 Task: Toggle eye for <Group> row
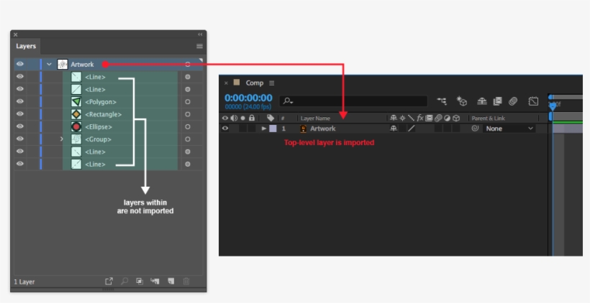tap(20, 139)
